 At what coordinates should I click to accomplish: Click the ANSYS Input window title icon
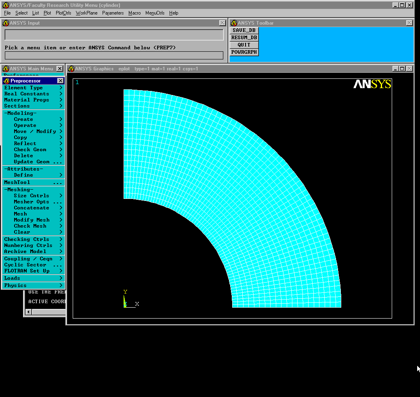pos(6,23)
